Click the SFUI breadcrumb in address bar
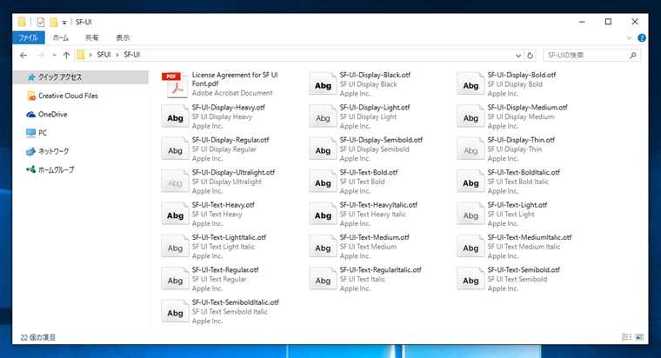 103,55
